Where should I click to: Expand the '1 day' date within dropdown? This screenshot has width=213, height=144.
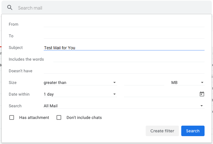pos(80,94)
